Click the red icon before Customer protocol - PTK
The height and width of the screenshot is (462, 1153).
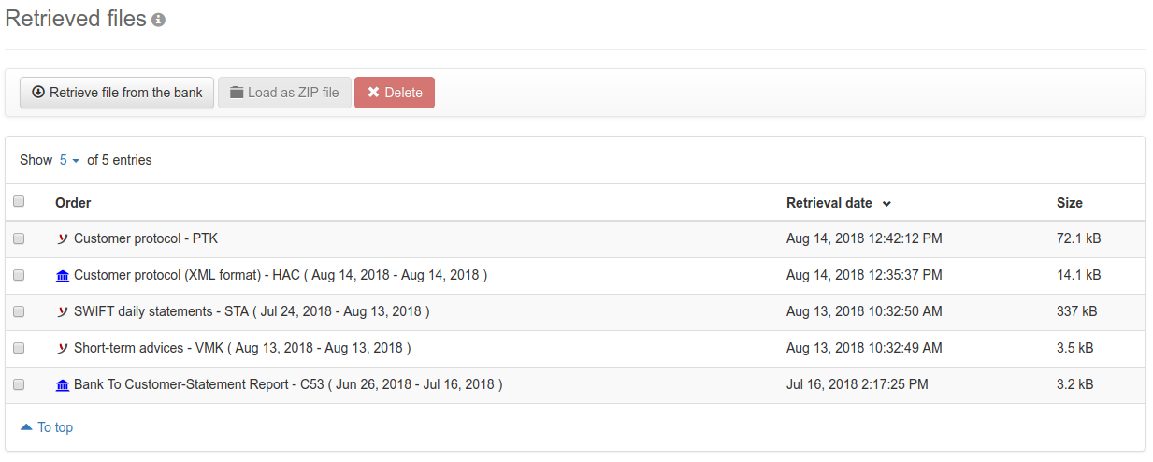pos(62,238)
